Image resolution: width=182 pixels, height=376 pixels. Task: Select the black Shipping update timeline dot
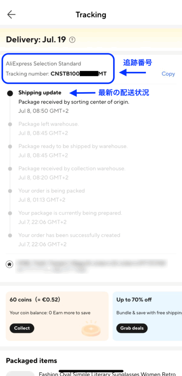pos(10,93)
